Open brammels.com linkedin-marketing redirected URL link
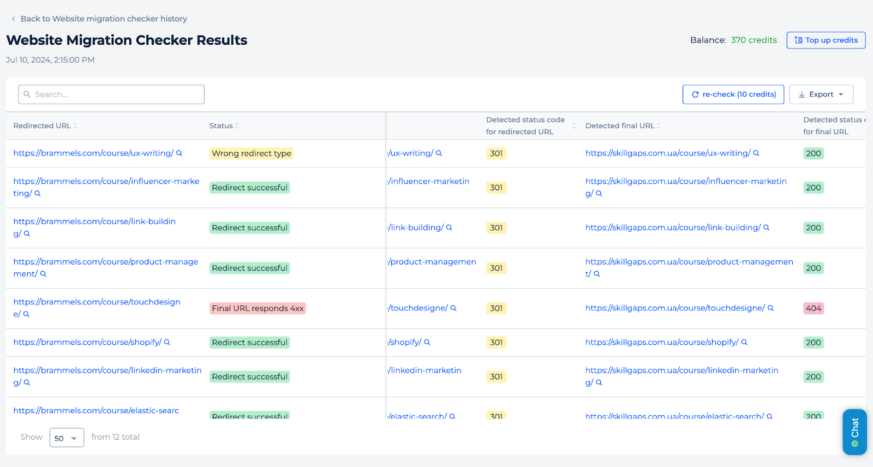The width and height of the screenshot is (873, 467). 107,376
